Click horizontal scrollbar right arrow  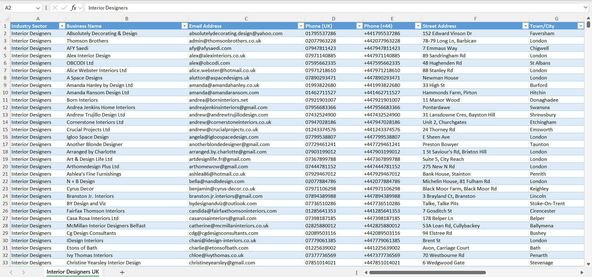582,272
